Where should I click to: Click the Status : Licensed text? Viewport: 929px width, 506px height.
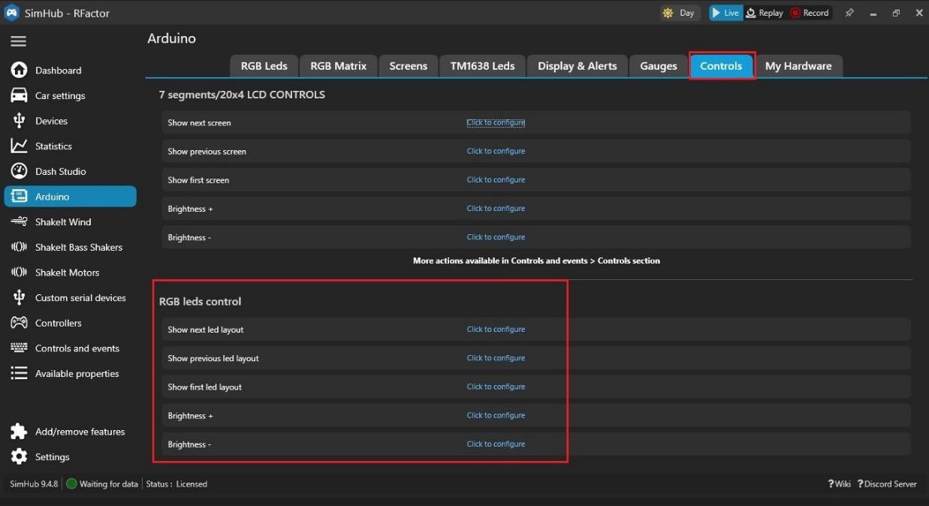click(176, 484)
